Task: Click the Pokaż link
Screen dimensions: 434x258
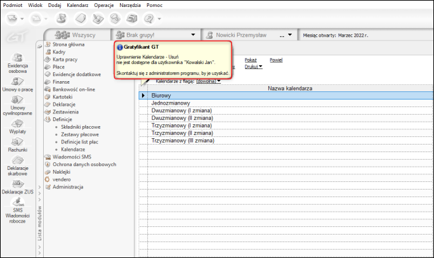Action: point(251,60)
